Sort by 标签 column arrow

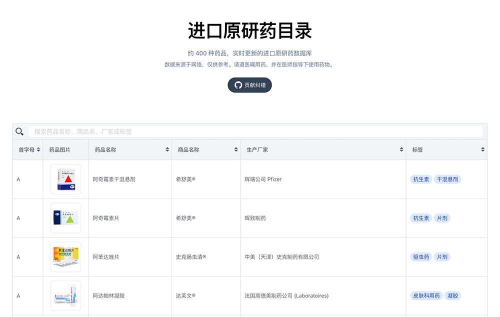(x=483, y=149)
